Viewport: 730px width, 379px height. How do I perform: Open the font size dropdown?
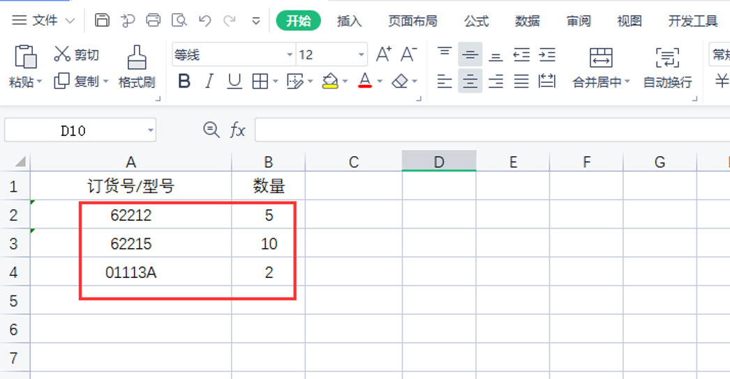(362, 55)
